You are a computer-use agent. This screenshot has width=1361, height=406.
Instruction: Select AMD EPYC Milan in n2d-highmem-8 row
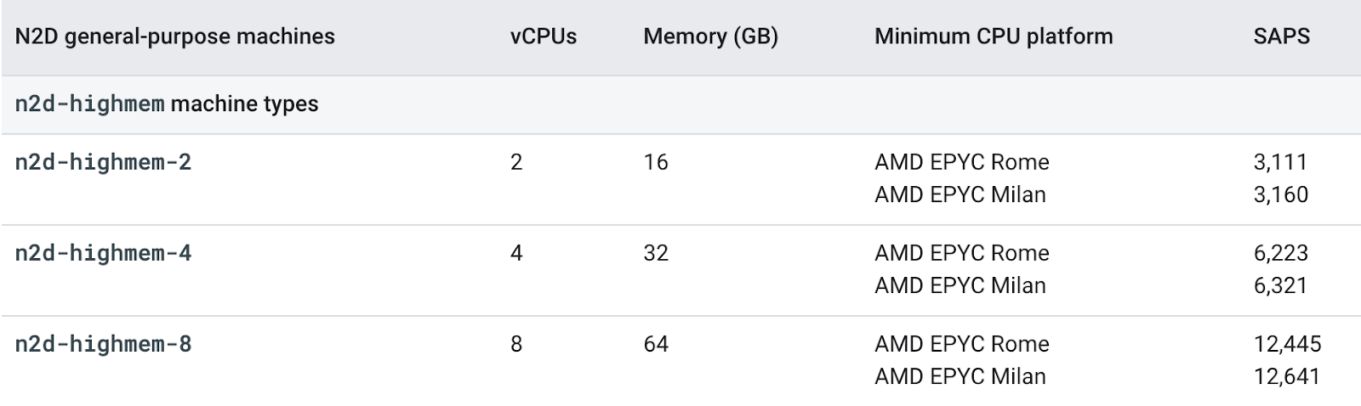click(x=960, y=376)
